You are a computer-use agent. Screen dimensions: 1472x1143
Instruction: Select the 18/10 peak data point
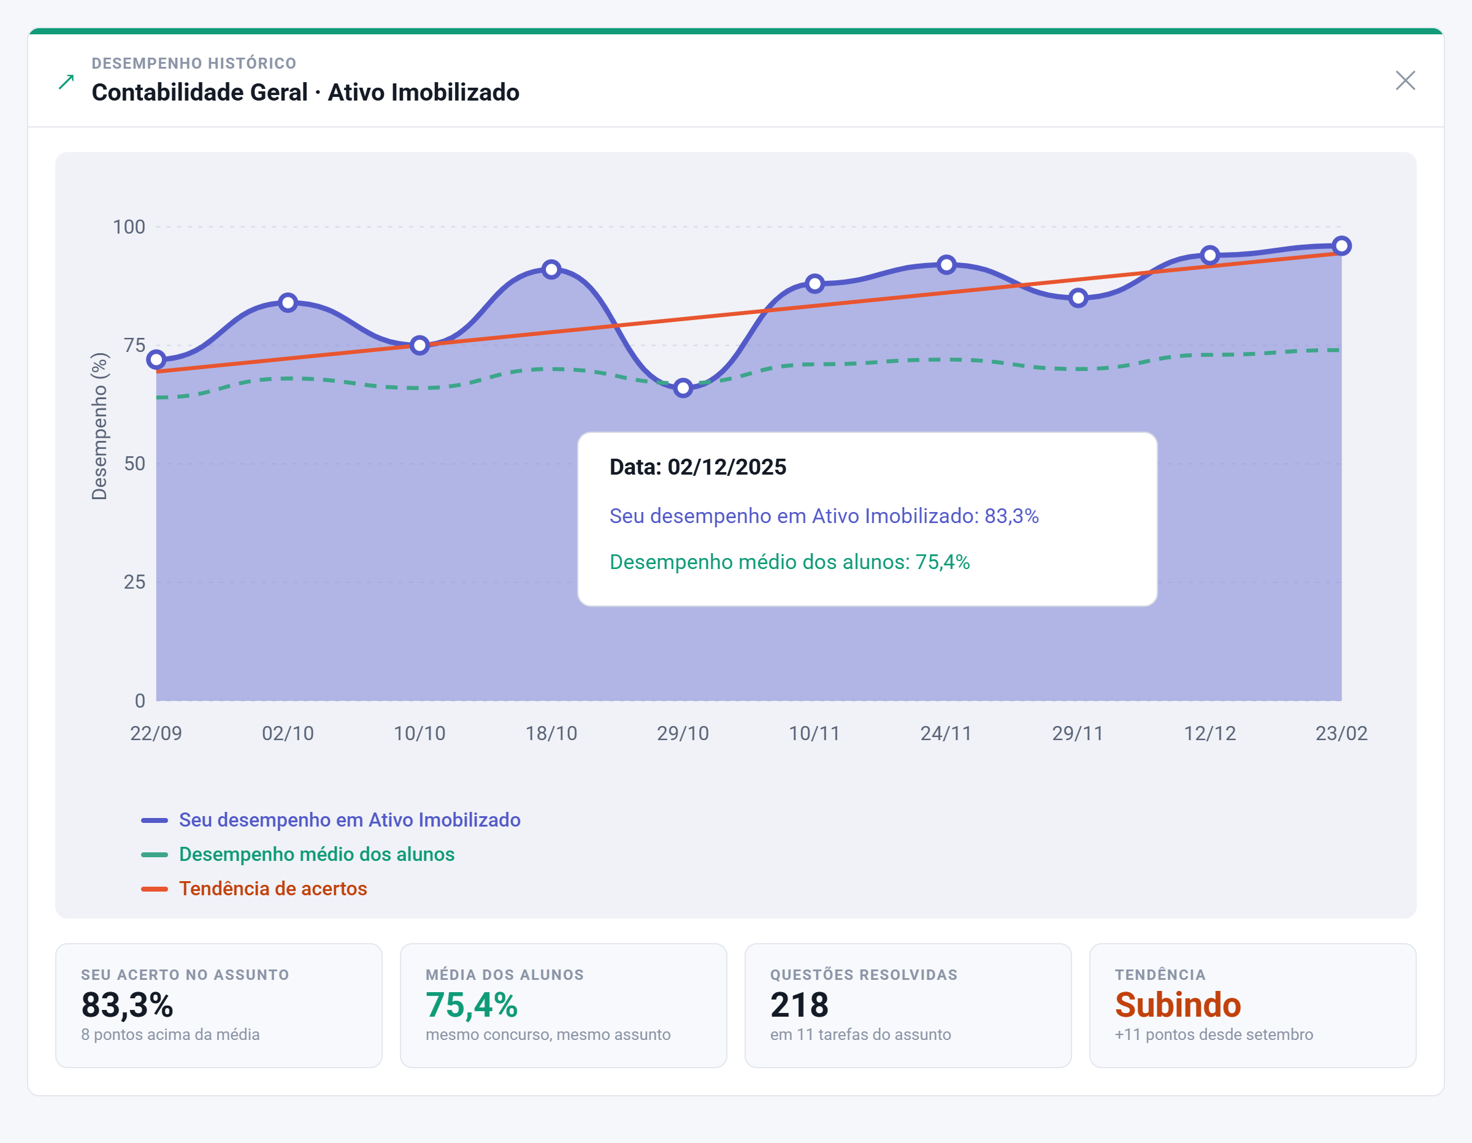point(551,270)
